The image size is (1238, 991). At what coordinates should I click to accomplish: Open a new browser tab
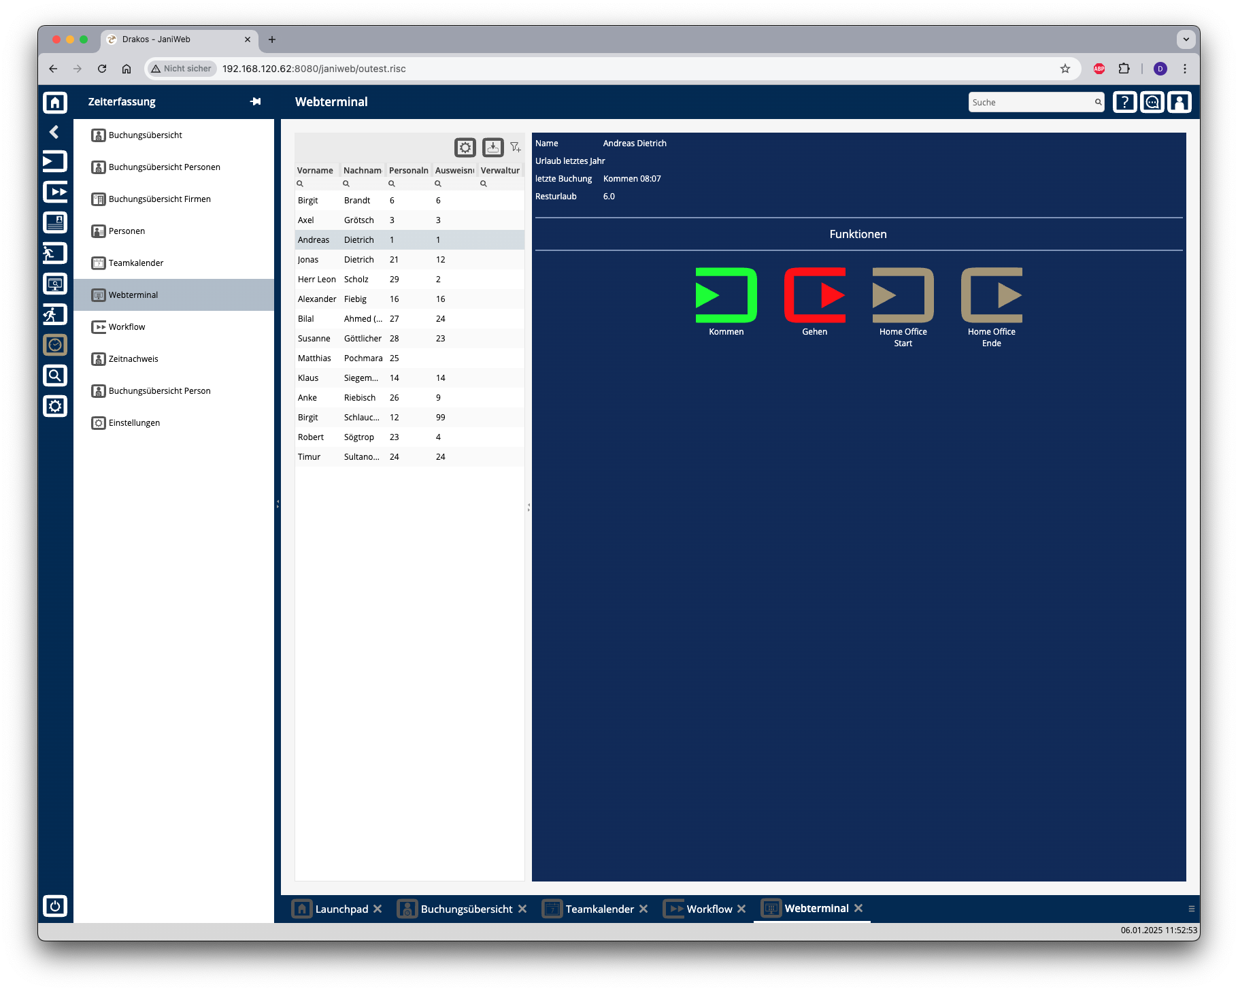tap(272, 39)
